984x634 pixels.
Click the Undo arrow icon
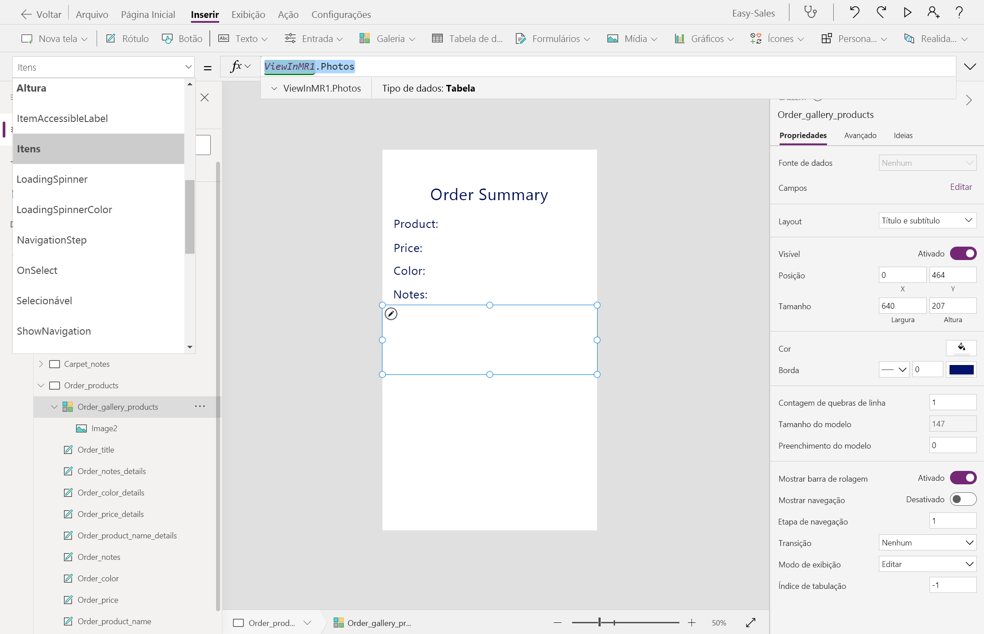click(x=854, y=12)
